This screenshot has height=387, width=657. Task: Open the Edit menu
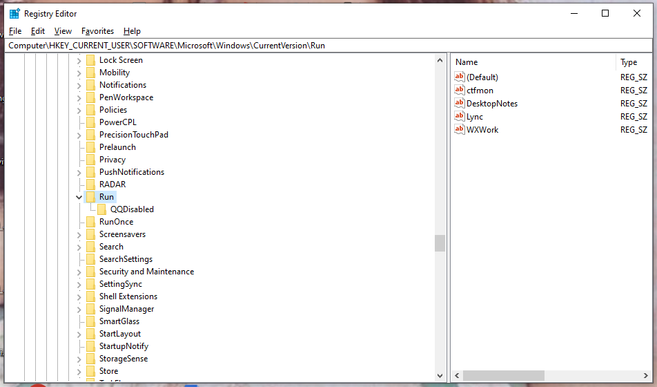[38, 31]
